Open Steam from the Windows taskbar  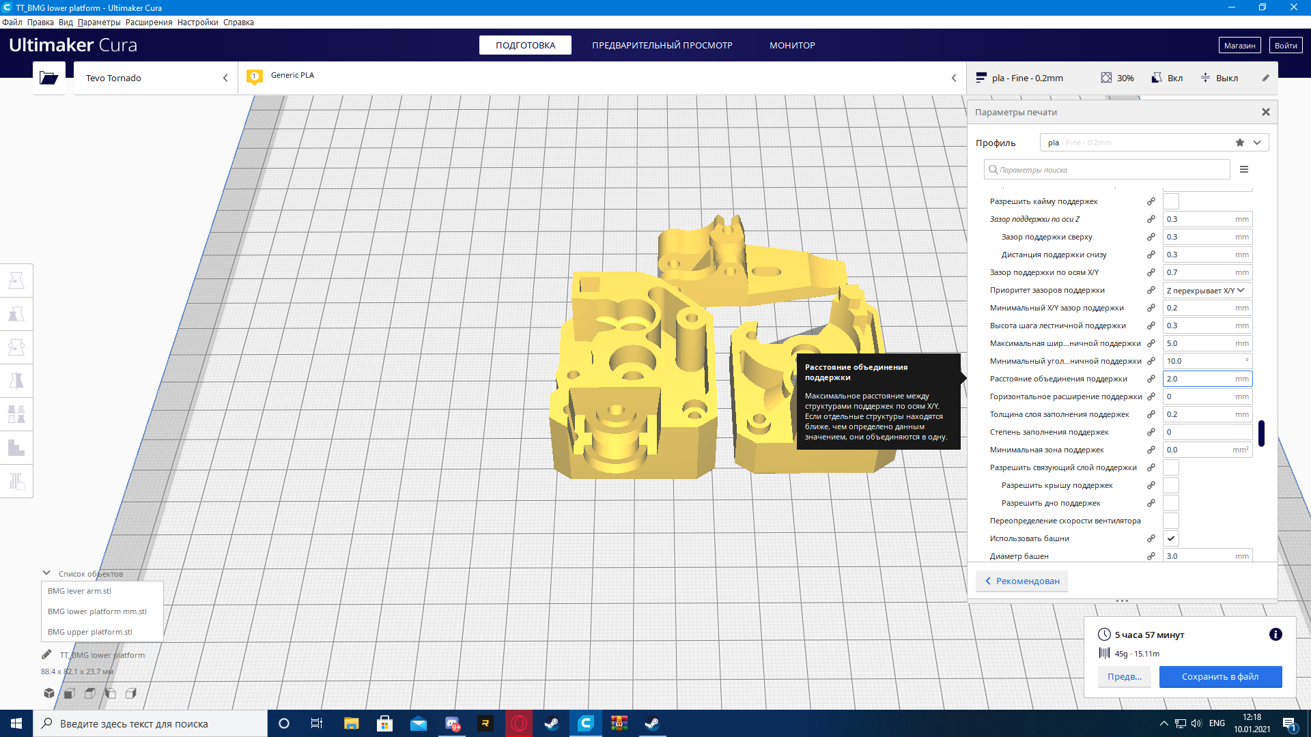(x=551, y=723)
